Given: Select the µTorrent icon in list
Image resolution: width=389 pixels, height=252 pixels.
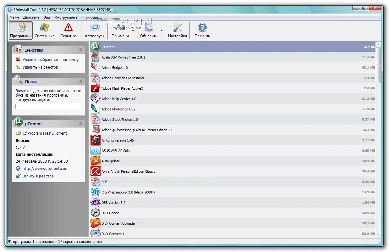Looking at the screenshot, I should tap(96, 47).
